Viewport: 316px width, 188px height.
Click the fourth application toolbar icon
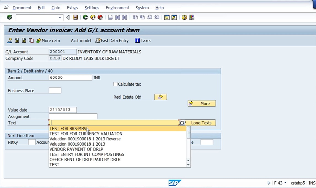pos(31,41)
